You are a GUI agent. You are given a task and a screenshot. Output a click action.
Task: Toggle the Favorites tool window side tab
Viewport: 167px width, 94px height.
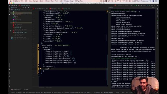click(9, 67)
